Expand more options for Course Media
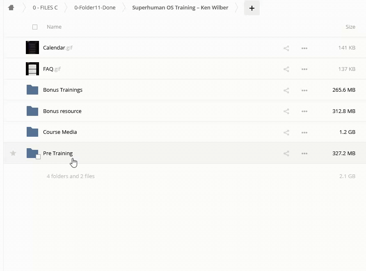This screenshot has height=271, width=366. pos(304,132)
